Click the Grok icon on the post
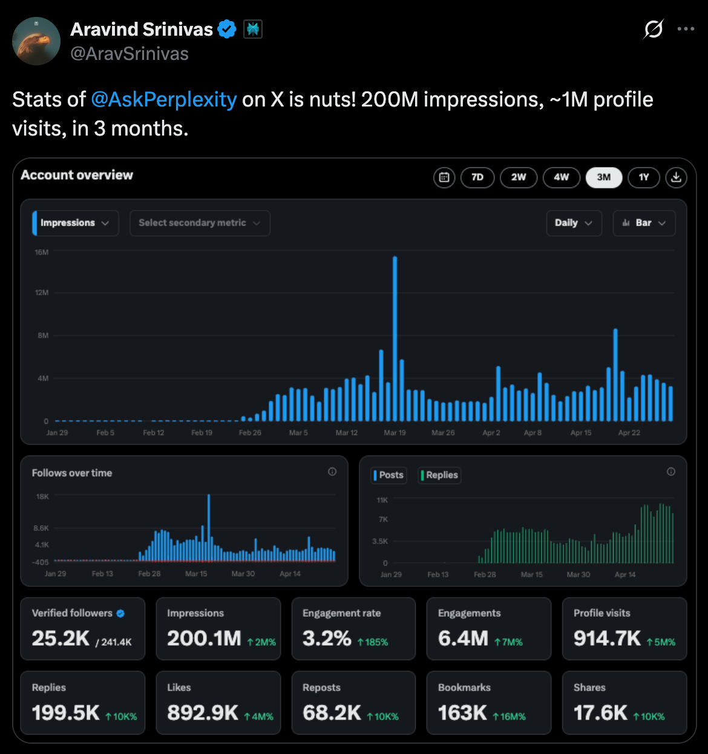The width and height of the screenshot is (708, 754). click(x=654, y=29)
